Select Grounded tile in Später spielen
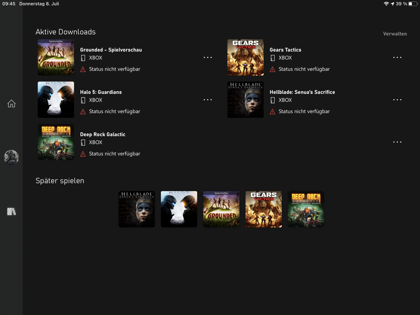 click(x=221, y=209)
